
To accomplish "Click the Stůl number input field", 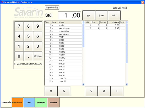I will (69, 15).
